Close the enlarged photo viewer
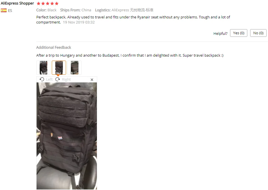The image size is (268, 190). pyautogui.click(x=92, y=80)
